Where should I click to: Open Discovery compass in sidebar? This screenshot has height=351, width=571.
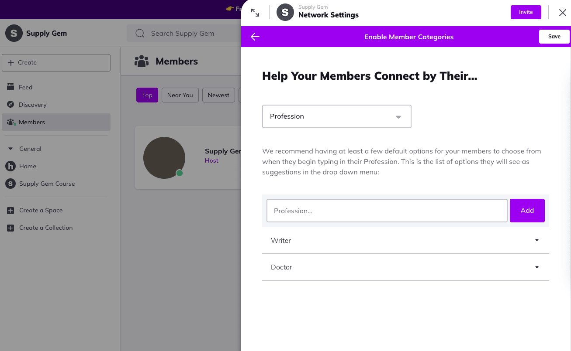(x=10, y=105)
